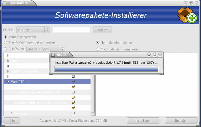
Task: Select the highlighted 'Web/FTP' row label
Action: 18,82
